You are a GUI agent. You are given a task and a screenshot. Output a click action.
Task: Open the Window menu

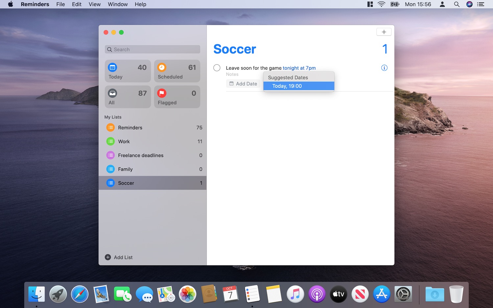tap(117, 4)
